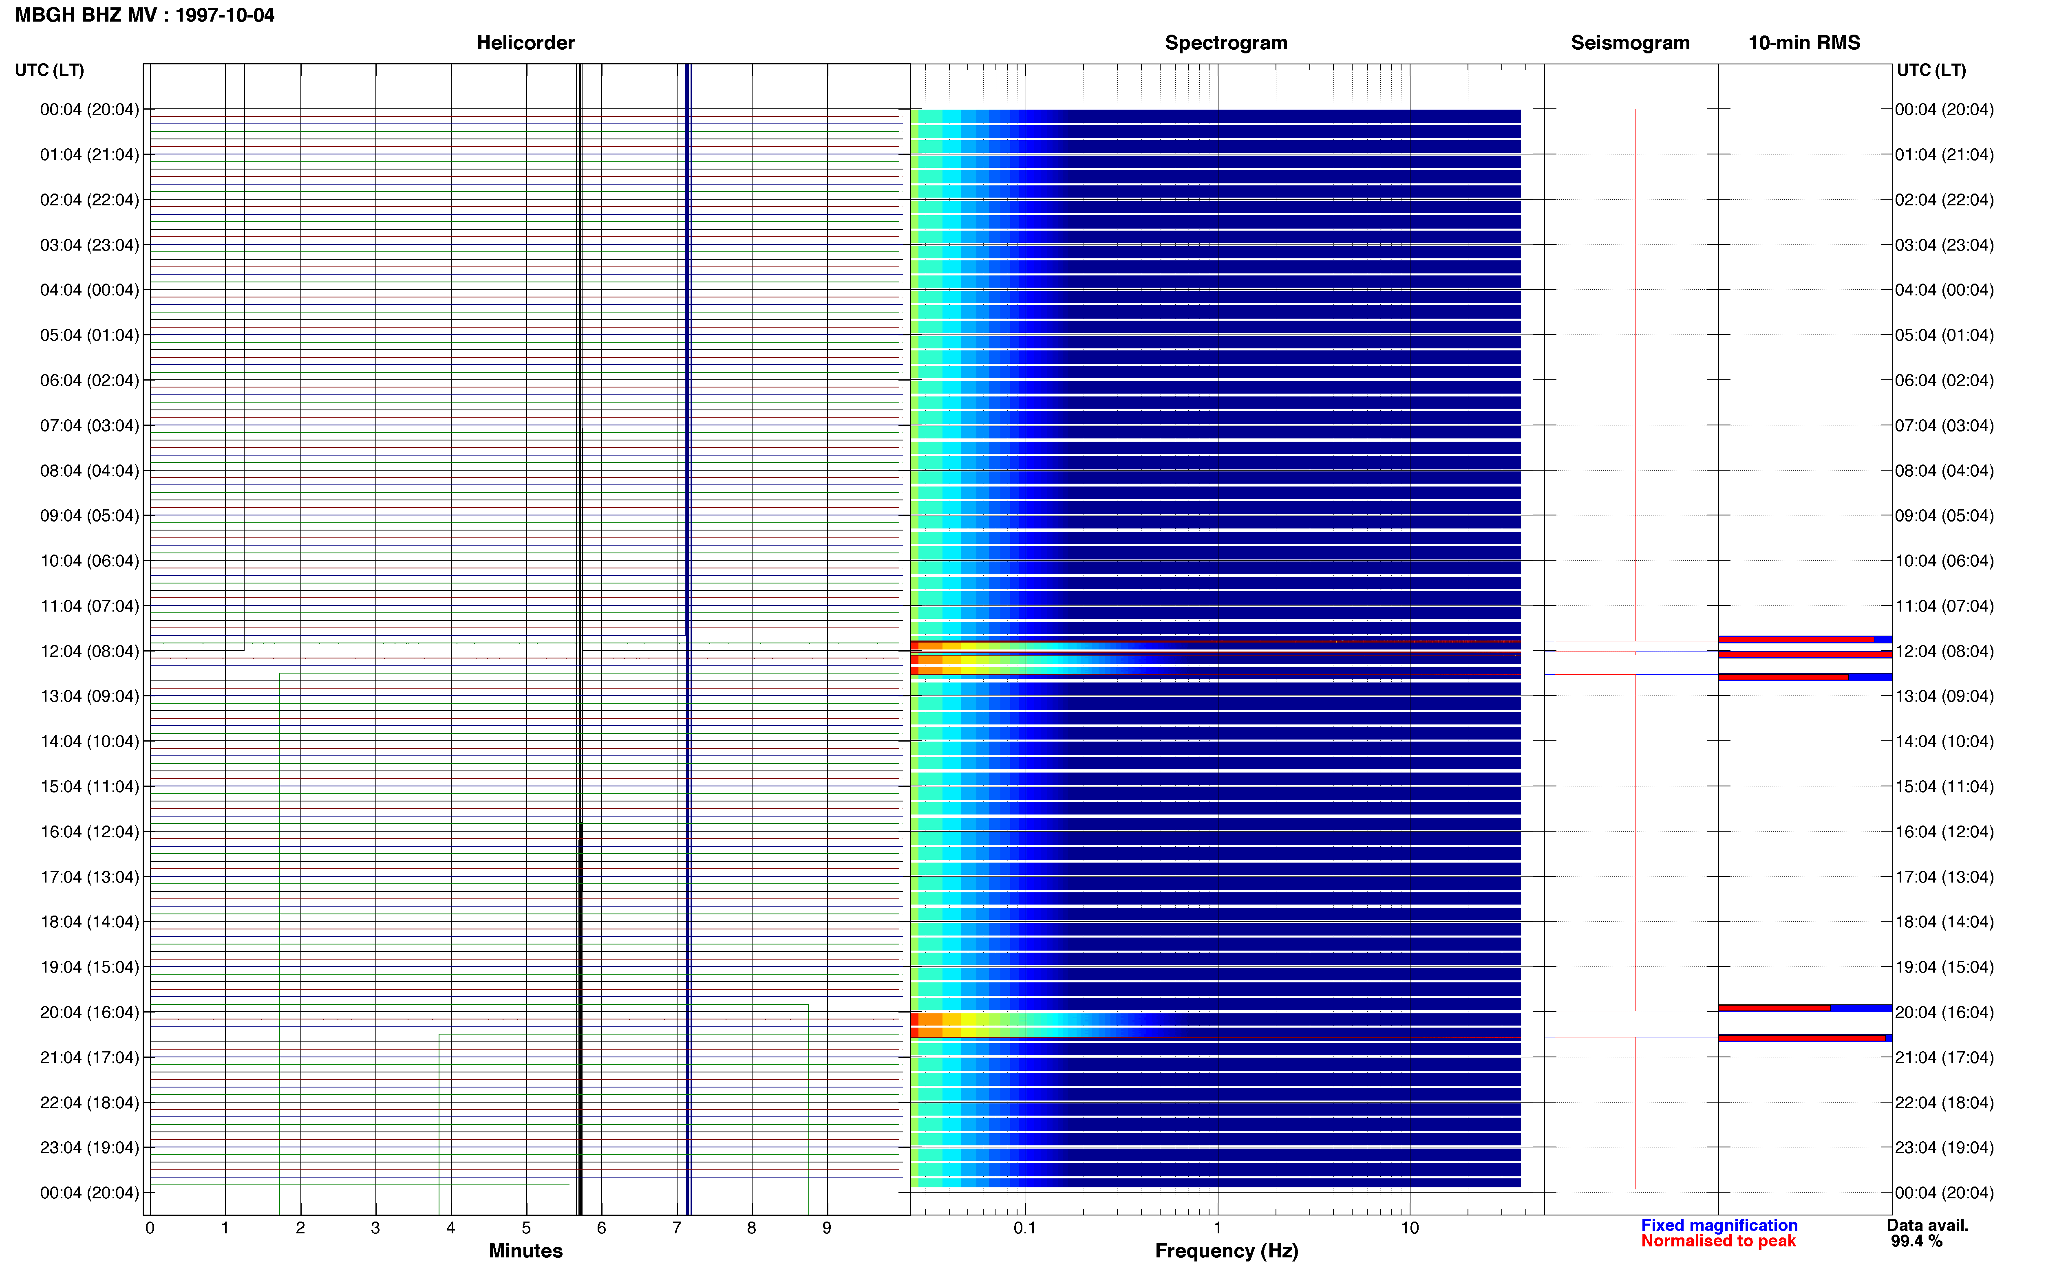Image resolution: width=2046 pixels, height=1279 pixels.
Task: Select right-axis time label 13:04 (09:04)
Action: [x=1944, y=696]
